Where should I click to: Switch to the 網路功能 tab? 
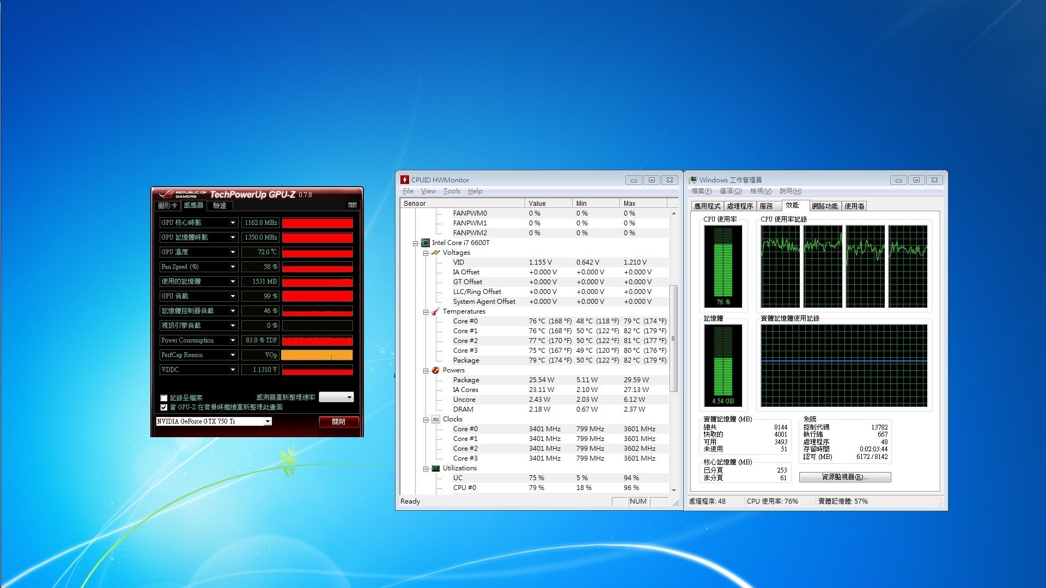click(825, 206)
